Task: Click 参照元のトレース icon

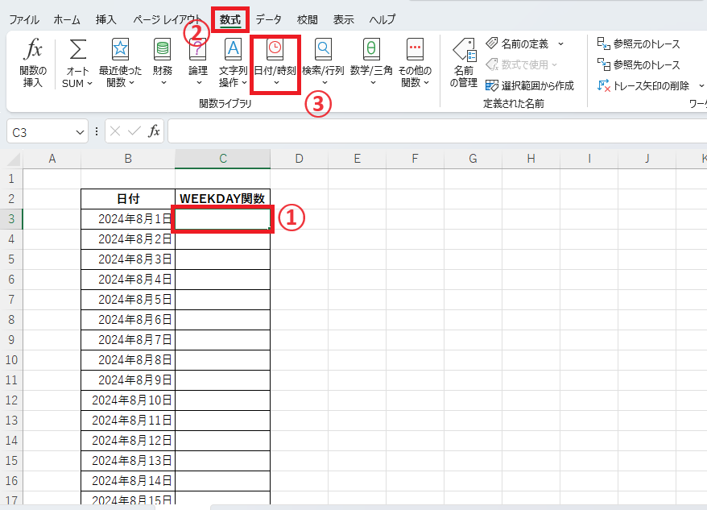Action: pyautogui.click(x=604, y=44)
